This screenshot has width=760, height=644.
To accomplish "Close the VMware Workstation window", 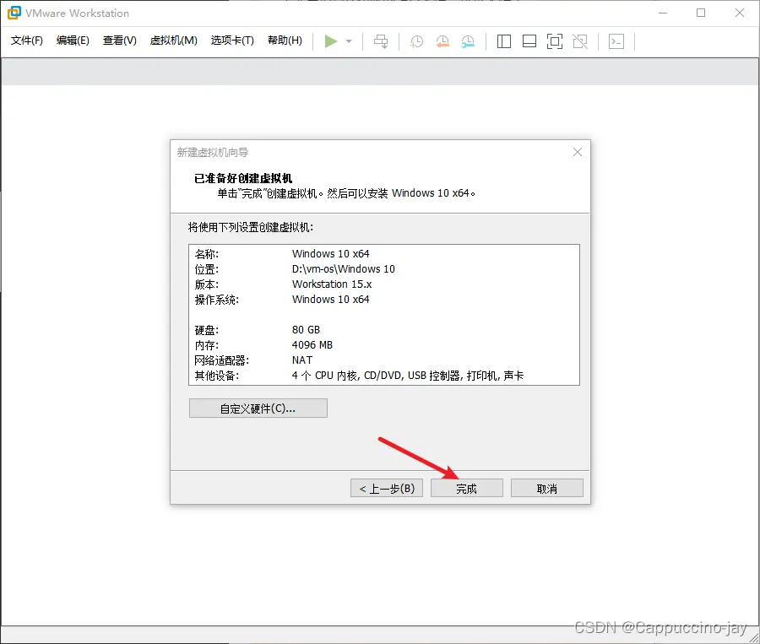I will (739, 14).
